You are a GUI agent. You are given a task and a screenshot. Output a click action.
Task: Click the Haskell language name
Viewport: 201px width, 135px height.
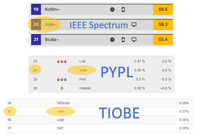point(85,88)
